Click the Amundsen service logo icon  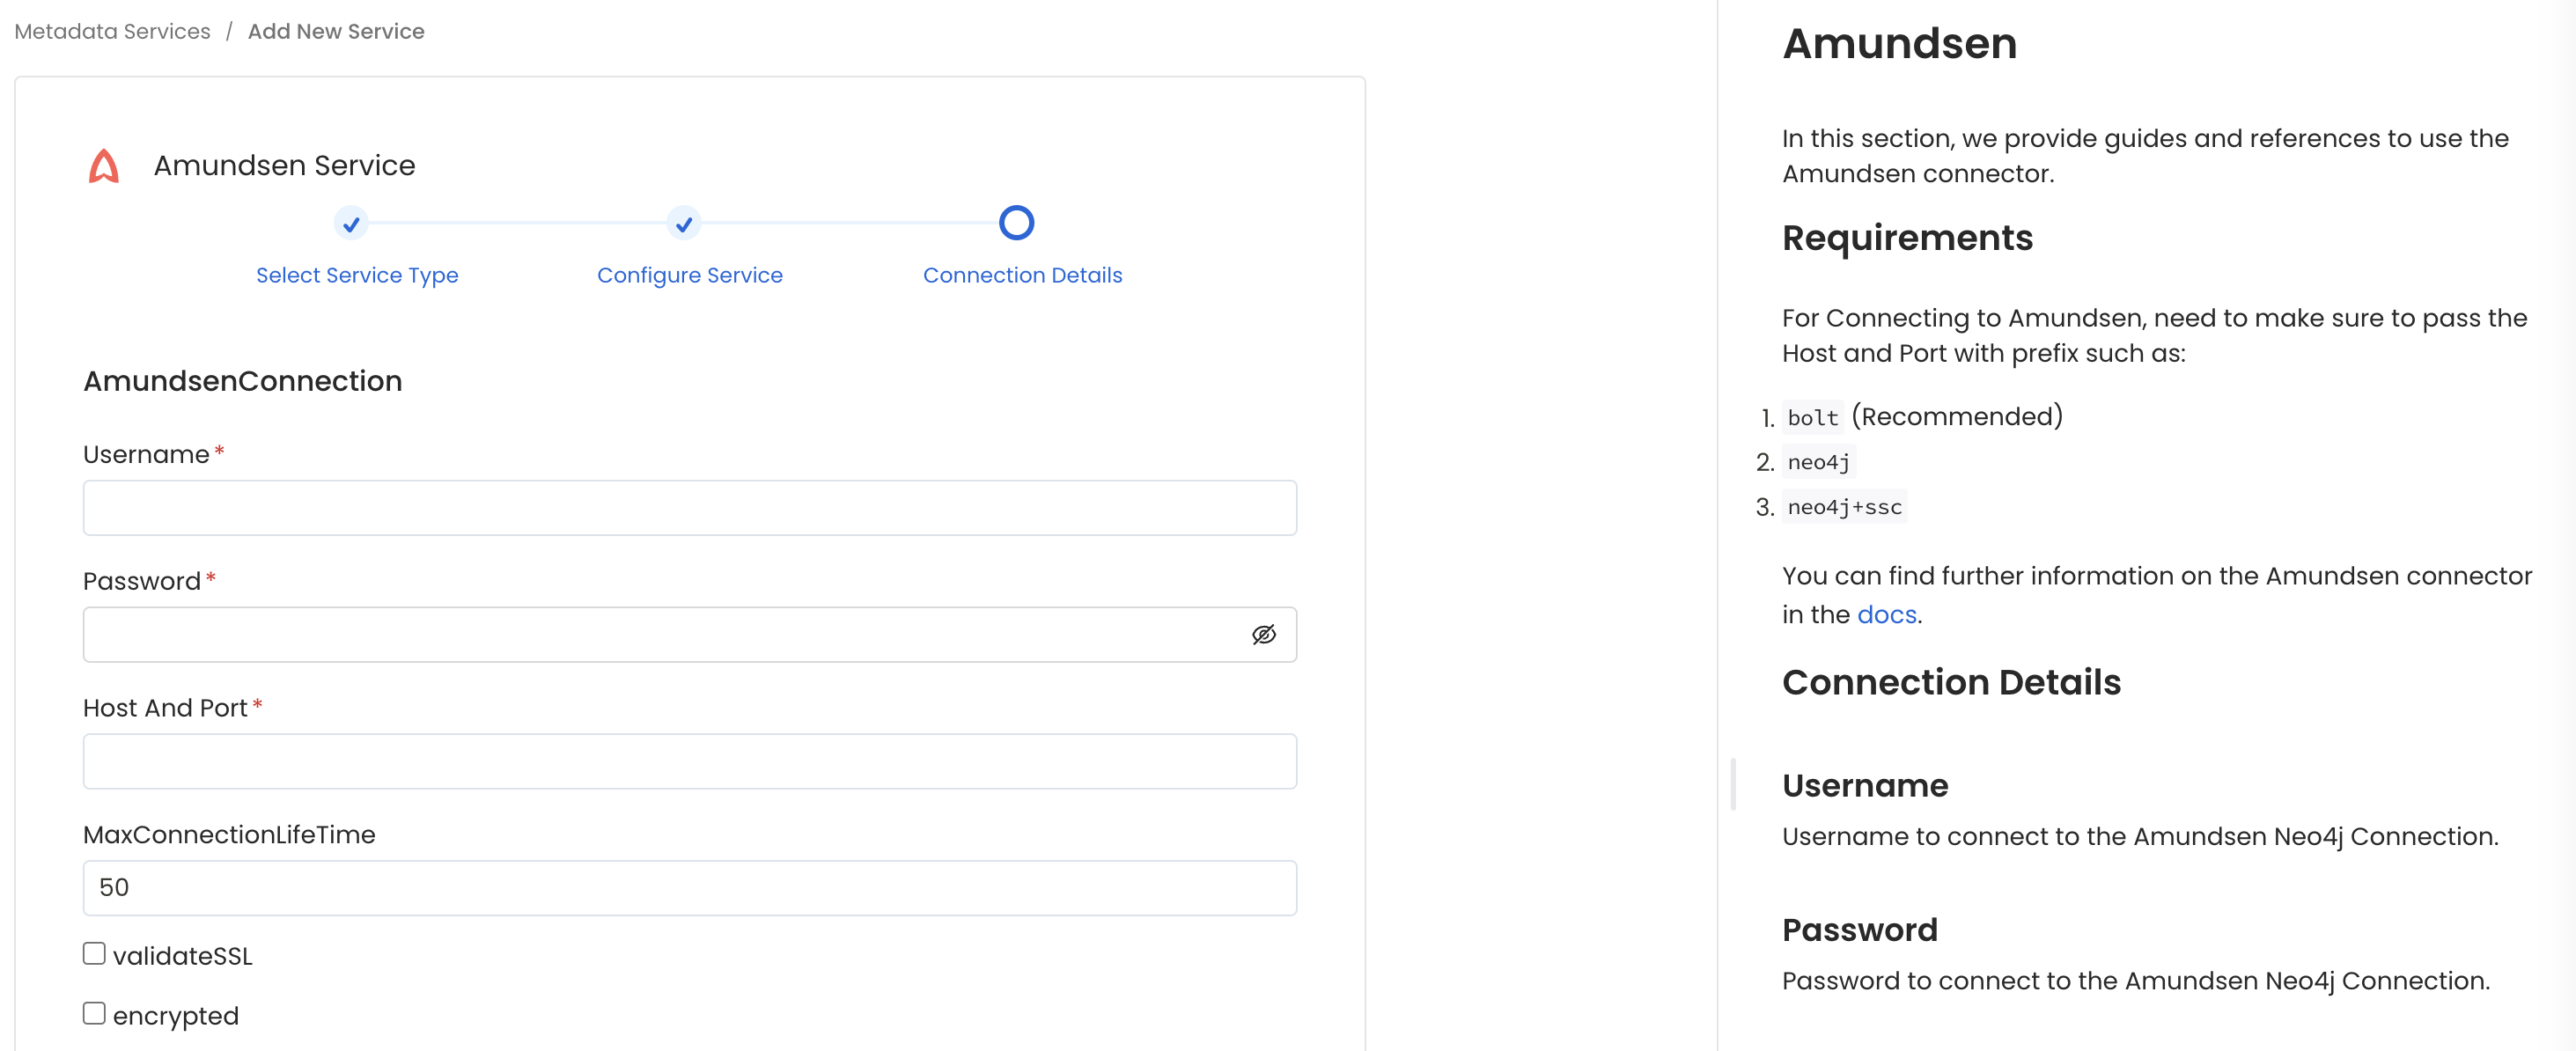click(x=104, y=164)
